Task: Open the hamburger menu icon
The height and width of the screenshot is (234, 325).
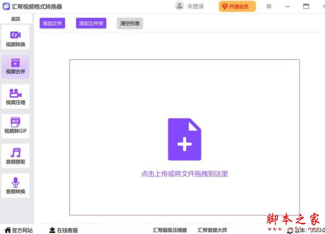Action: (x=269, y=6)
